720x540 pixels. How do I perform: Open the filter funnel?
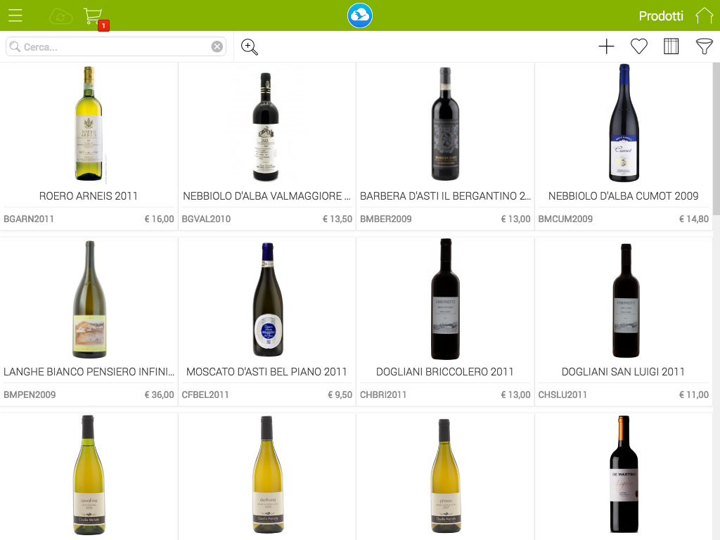click(x=704, y=46)
